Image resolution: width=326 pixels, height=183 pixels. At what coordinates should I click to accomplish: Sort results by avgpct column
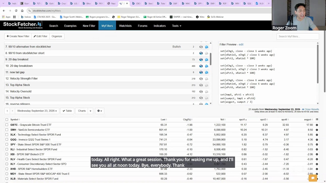click(x=308, y=119)
